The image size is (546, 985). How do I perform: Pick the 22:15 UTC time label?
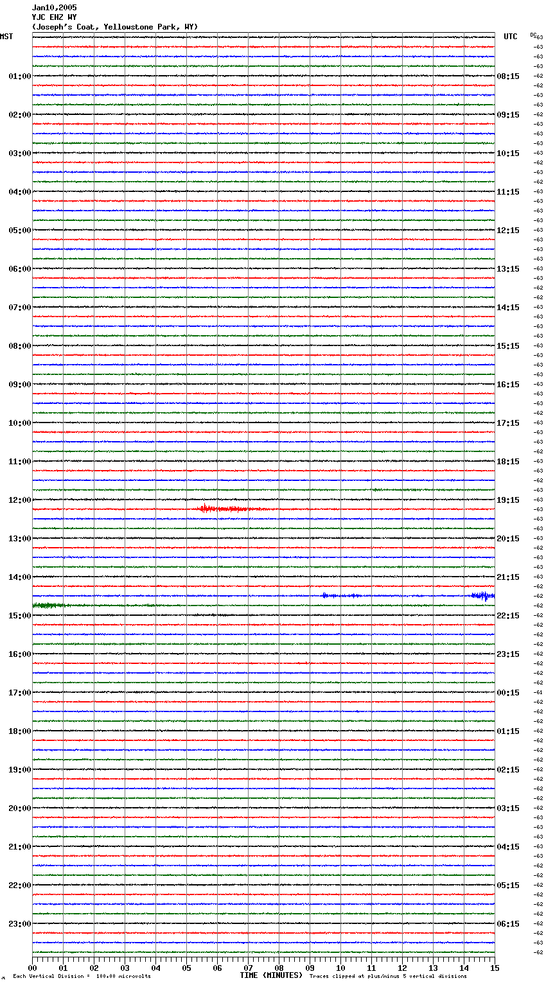click(508, 616)
